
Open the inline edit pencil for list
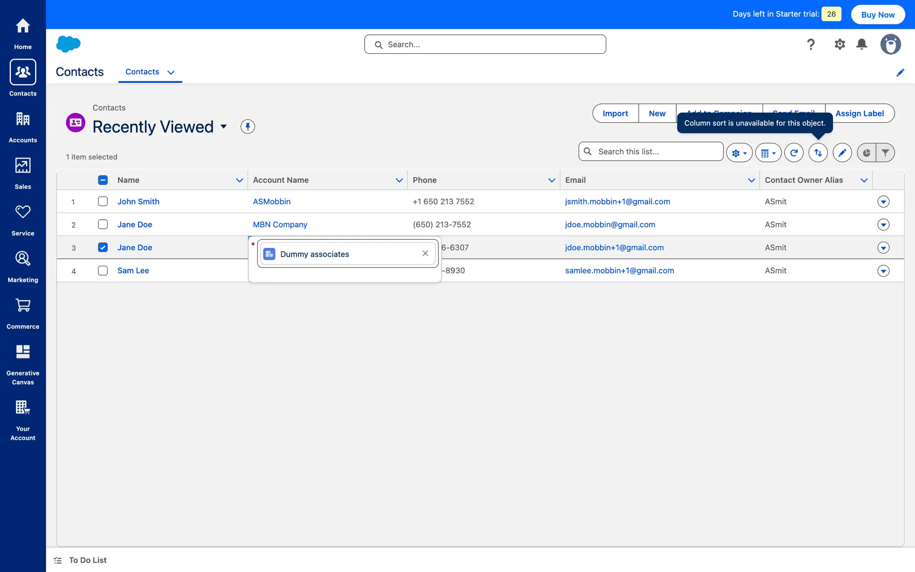click(x=842, y=153)
